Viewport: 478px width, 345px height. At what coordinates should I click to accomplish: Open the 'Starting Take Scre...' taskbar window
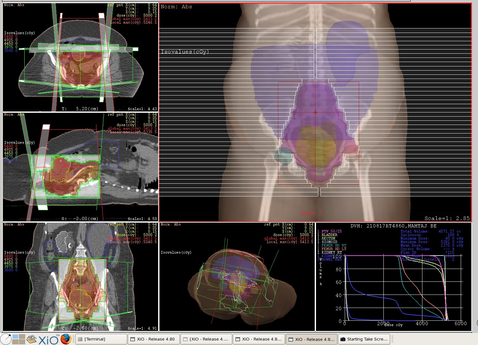(x=365, y=339)
